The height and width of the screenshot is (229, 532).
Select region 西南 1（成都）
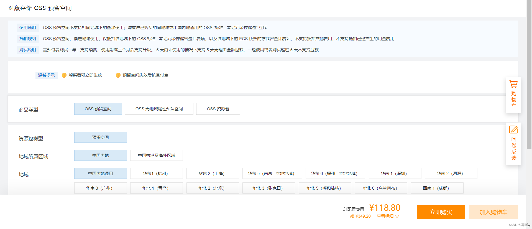click(437, 188)
